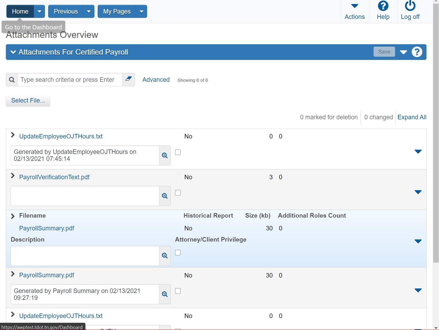Tick Attorney/Client Privilege checkbox in highlighted row
439x330 pixels.
pos(178,252)
